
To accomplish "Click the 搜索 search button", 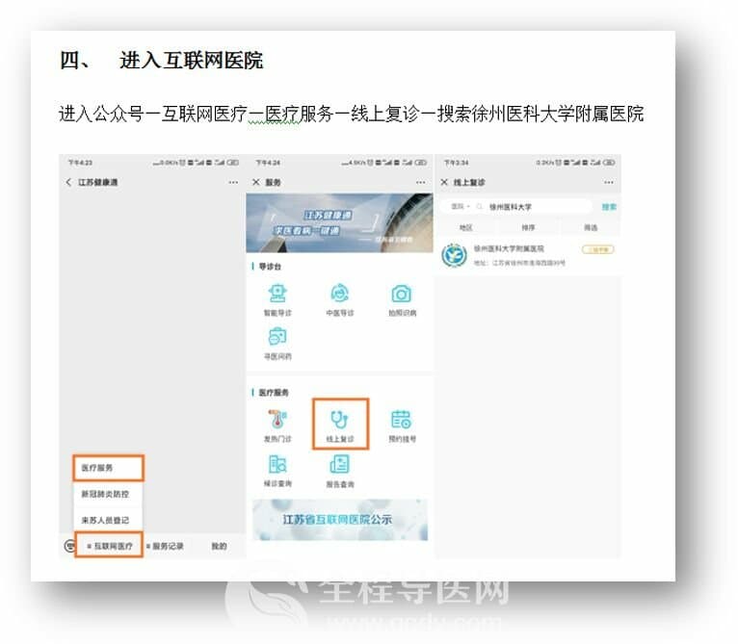I will [x=609, y=207].
